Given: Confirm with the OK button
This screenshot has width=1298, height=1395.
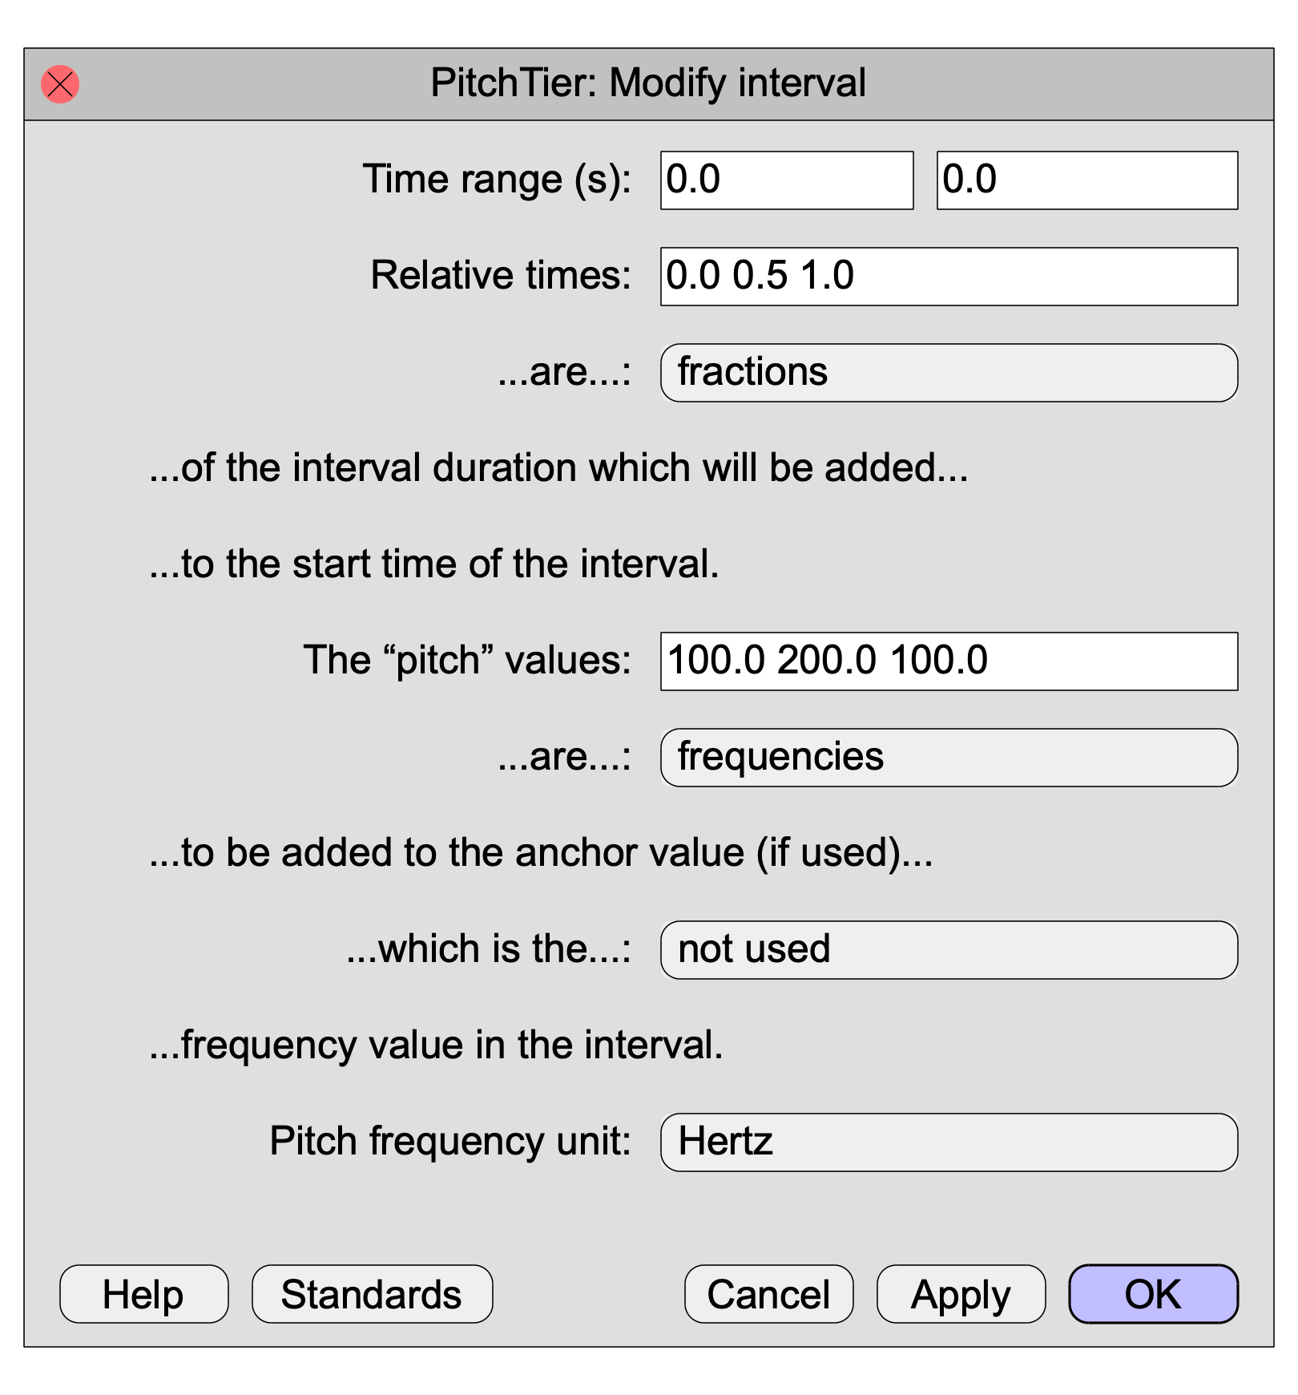Looking at the screenshot, I should [1154, 1294].
